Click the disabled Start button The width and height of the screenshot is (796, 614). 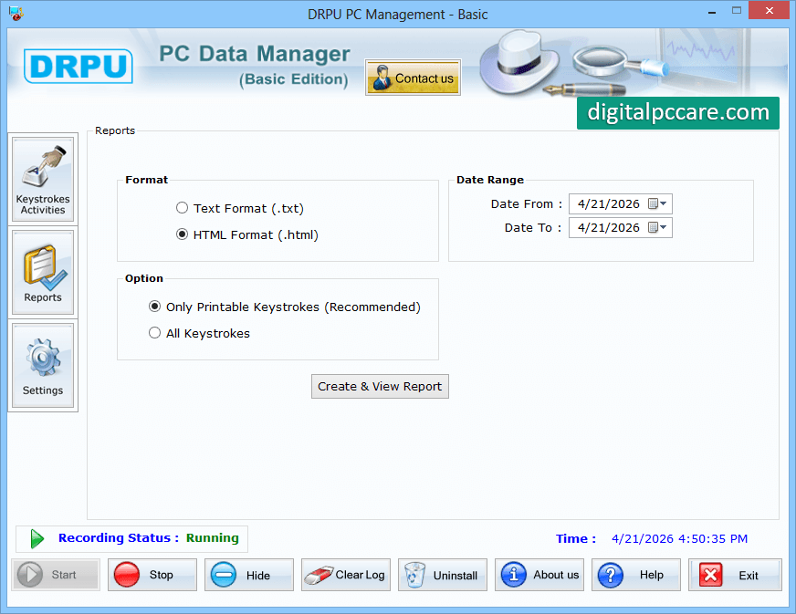(56, 575)
